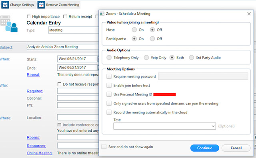Image resolution: width=256 pixels, height=158 pixels.
Task: Click the Rooms input field
Action: click(78, 137)
